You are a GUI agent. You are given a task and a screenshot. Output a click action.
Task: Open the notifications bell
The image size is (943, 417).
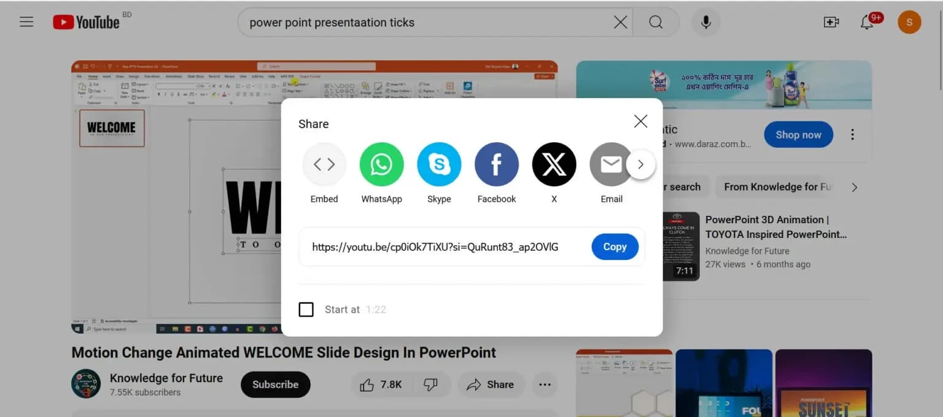[867, 23]
